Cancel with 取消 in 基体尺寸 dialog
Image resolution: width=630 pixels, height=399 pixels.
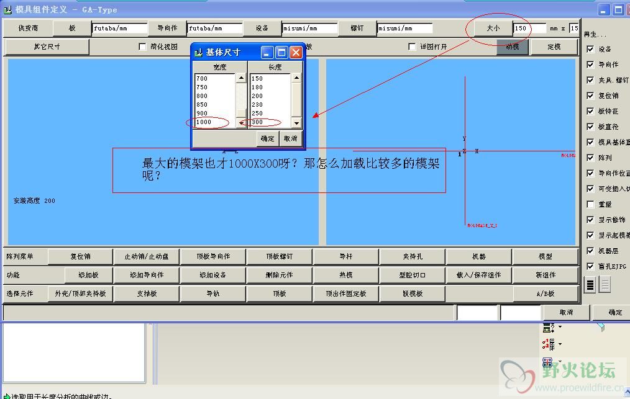coord(291,138)
